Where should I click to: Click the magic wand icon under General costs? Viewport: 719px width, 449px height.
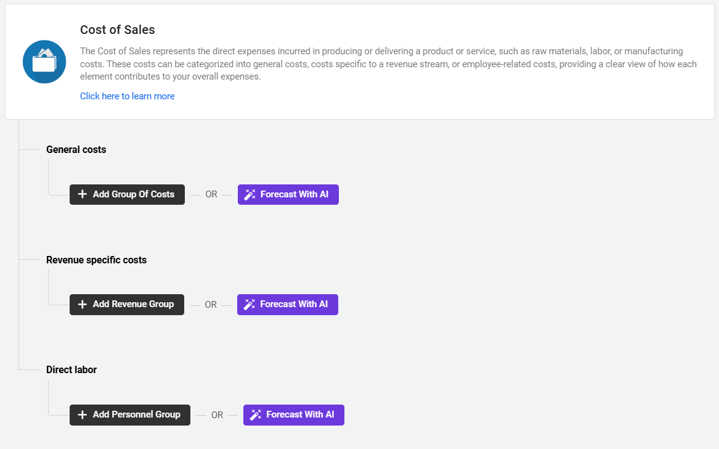(x=250, y=194)
